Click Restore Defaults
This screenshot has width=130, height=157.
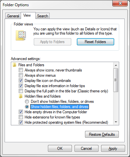click(102, 134)
